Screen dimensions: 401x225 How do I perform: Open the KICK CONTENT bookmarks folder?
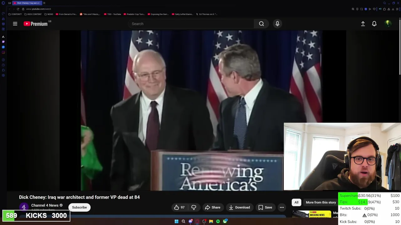coord(33,14)
